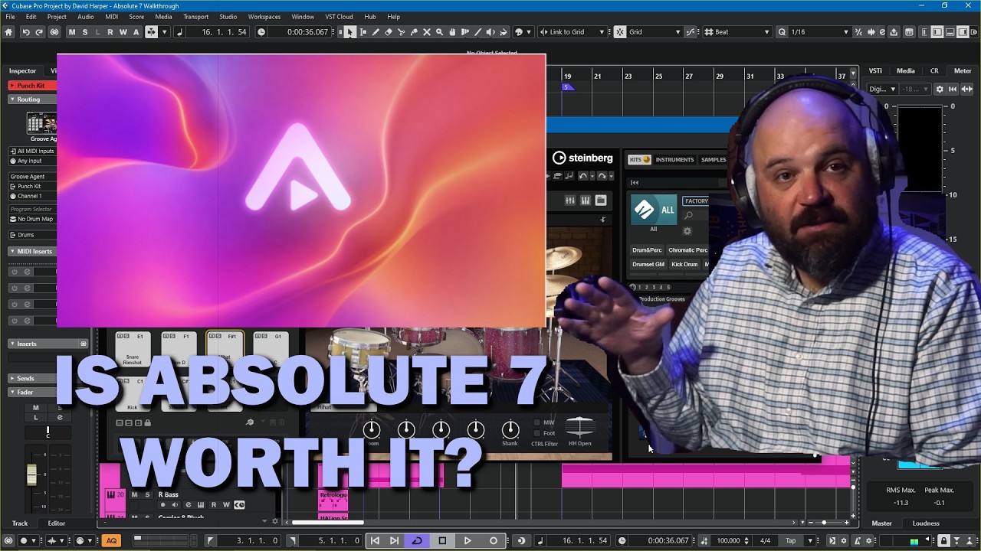Image resolution: width=981 pixels, height=551 pixels.
Task: Toggle the global Read R automation button
Action: 110,32
